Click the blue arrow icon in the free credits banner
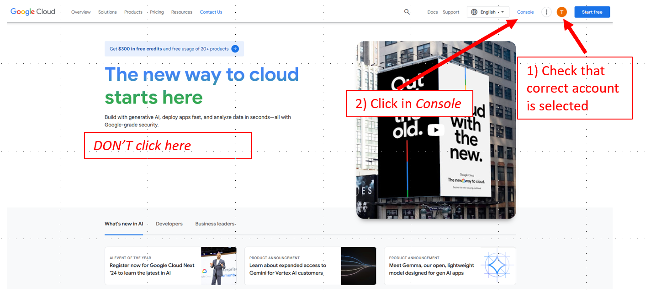The height and width of the screenshot is (297, 651). tap(235, 49)
